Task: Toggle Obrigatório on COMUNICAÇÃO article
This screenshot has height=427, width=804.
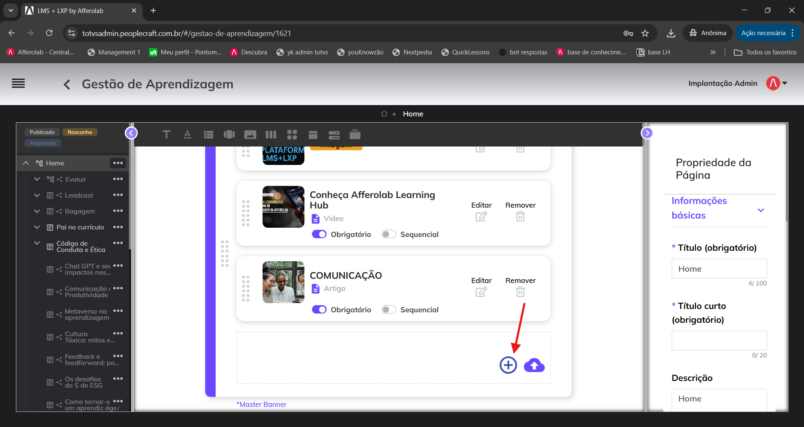Action: [x=319, y=309]
